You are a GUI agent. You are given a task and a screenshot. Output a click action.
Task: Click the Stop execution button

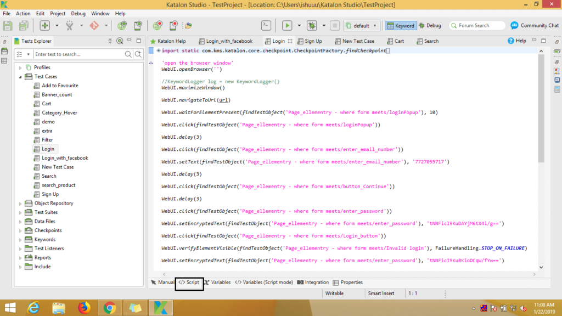335,25
